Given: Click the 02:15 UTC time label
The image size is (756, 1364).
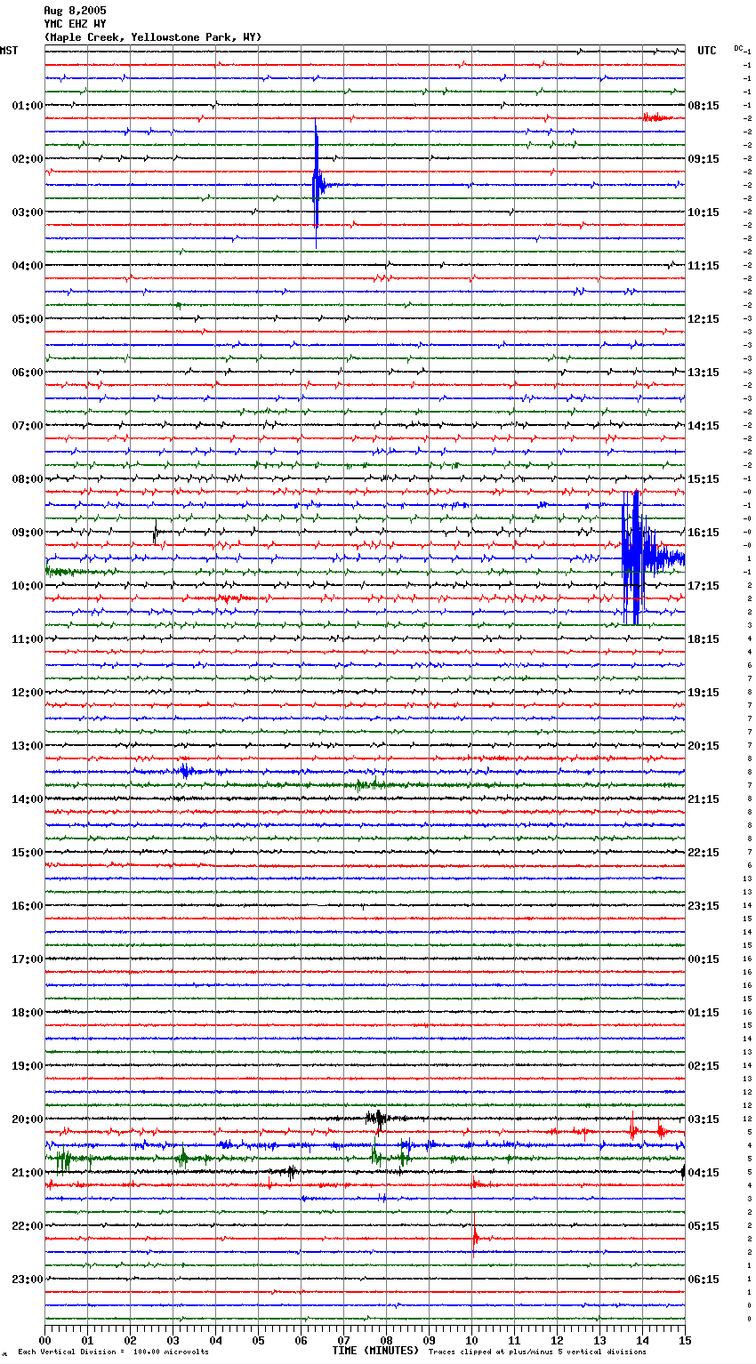Looking at the screenshot, I should (704, 1066).
